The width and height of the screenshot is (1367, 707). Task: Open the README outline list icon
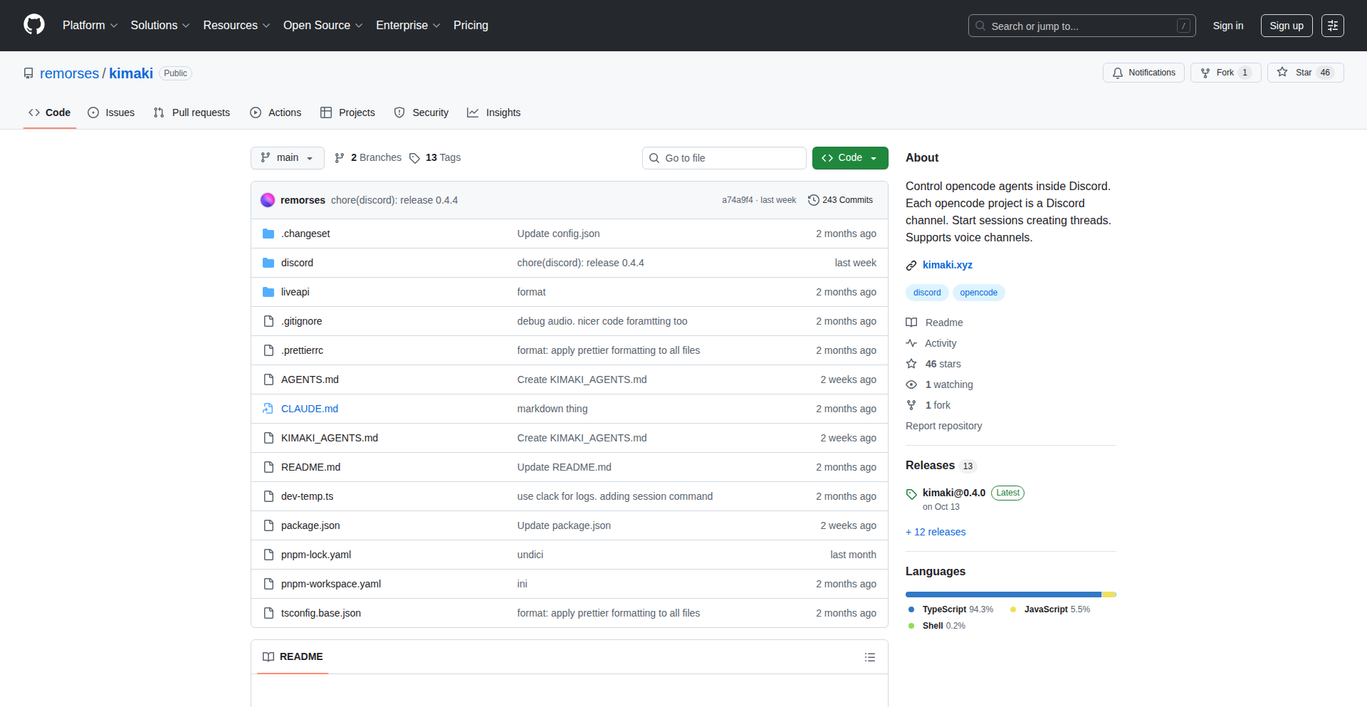point(870,657)
